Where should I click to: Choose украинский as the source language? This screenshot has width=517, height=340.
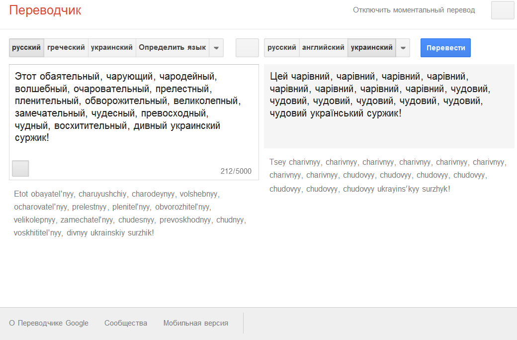coord(112,48)
